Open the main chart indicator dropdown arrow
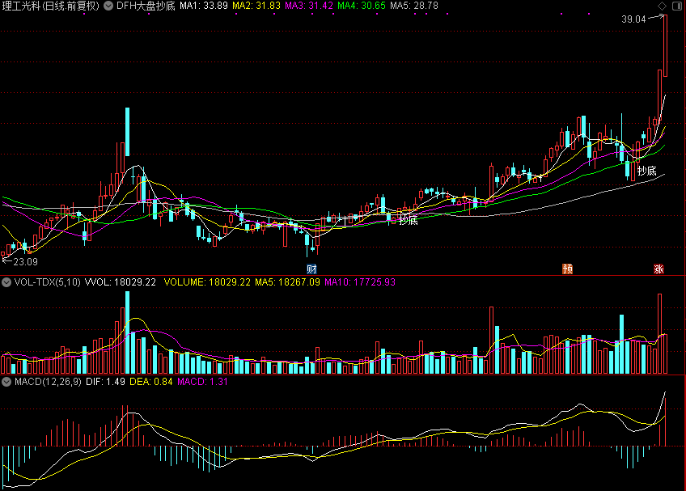This screenshot has width=686, height=491. pos(108,6)
